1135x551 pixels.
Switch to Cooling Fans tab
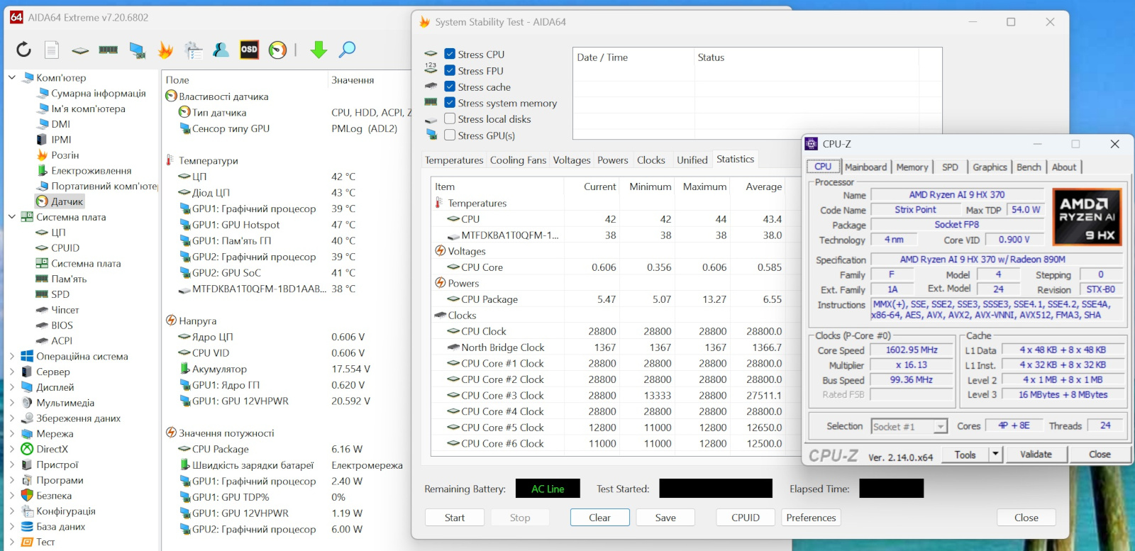518,160
